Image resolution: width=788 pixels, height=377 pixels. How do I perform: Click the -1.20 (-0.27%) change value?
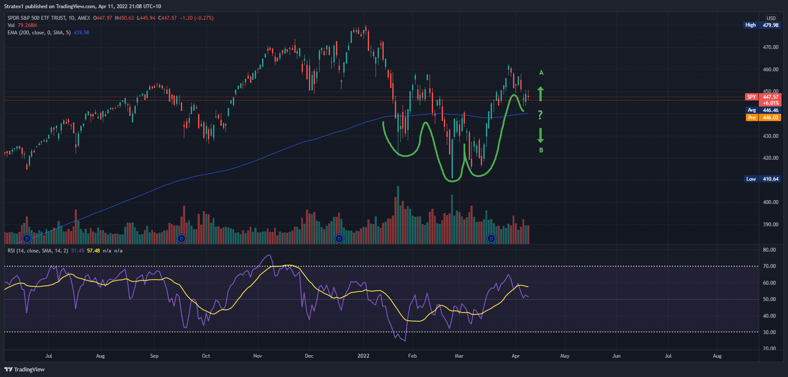pyautogui.click(x=196, y=18)
